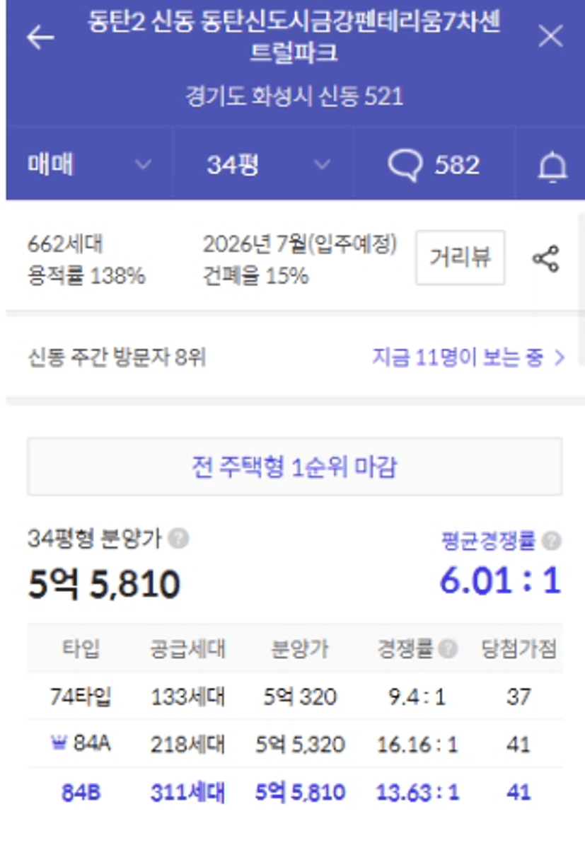Click the 5억 320 price cell
Screen dimensions: 585x848
click(300, 697)
